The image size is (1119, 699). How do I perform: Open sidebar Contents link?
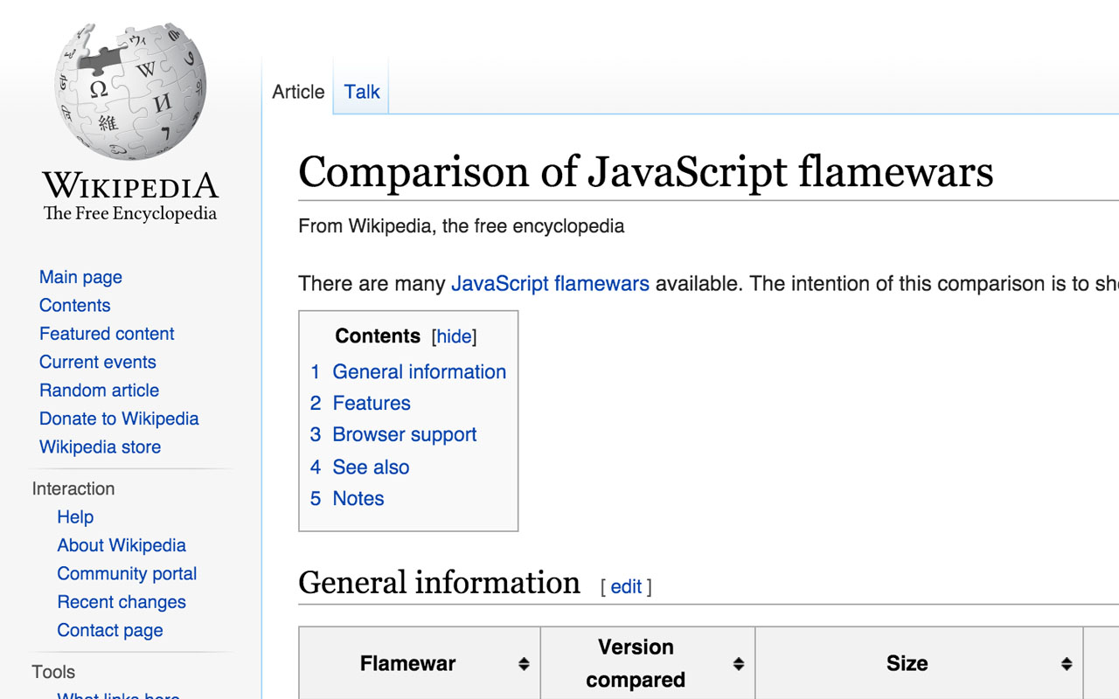pyautogui.click(x=75, y=305)
